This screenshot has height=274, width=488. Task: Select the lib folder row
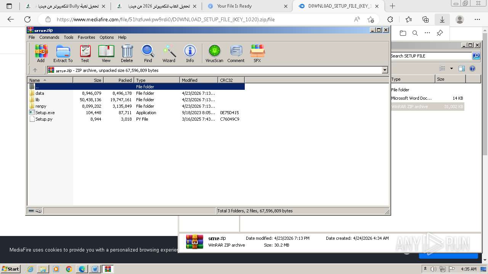click(x=136, y=100)
